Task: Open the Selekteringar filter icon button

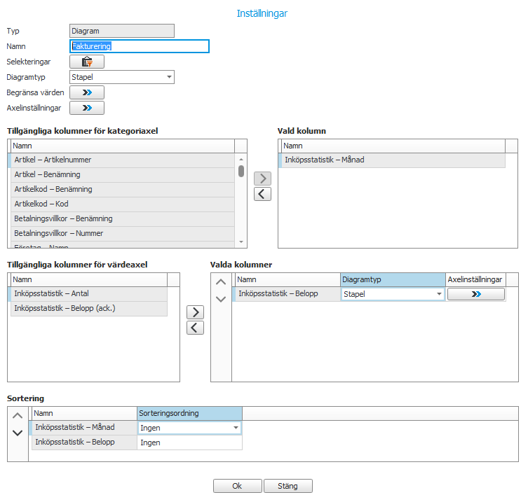Action: tap(87, 62)
